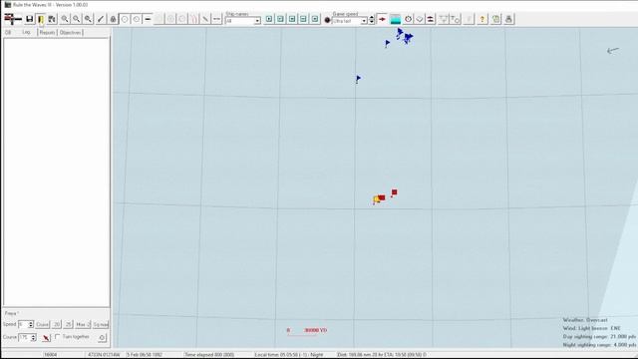
Task: Switch to the Log tab
Action: click(27, 32)
